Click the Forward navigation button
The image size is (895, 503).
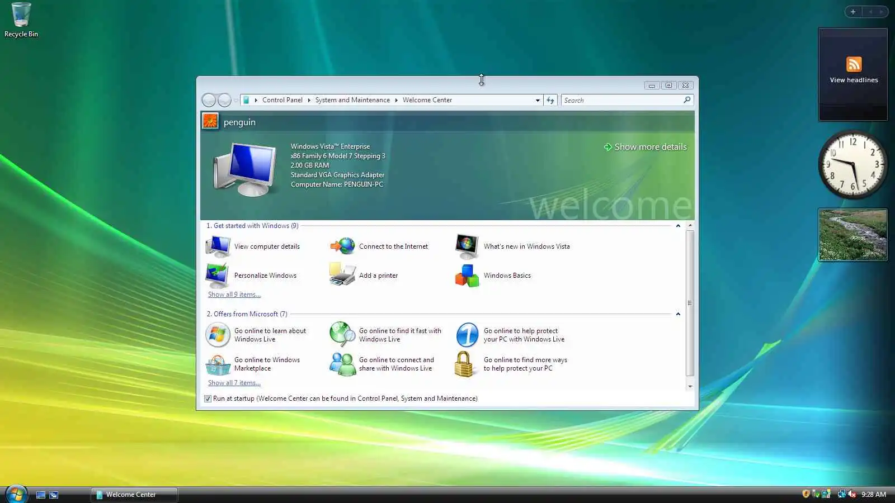(x=224, y=100)
